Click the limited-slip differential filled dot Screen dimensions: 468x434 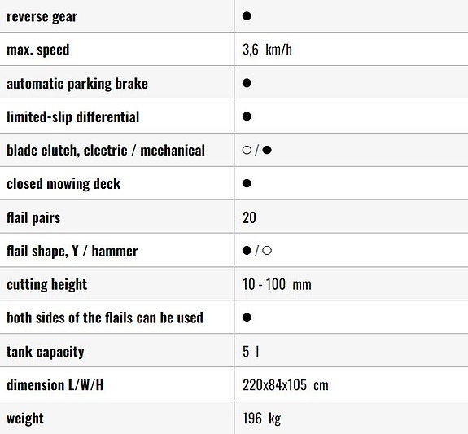[x=247, y=116]
